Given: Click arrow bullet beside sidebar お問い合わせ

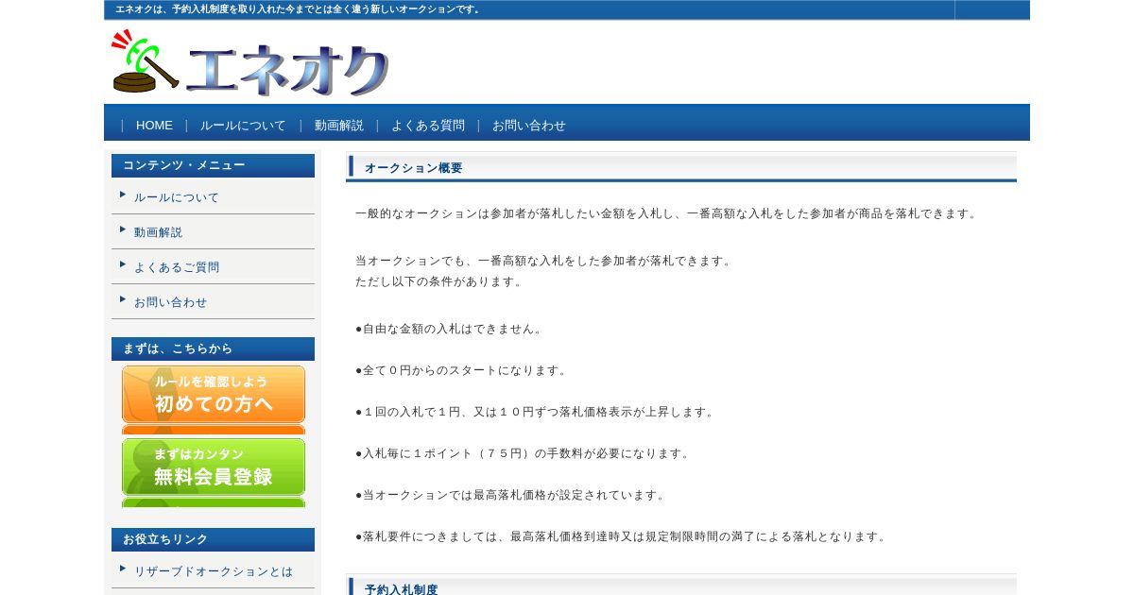Looking at the screenshot, I should (123, 298).
